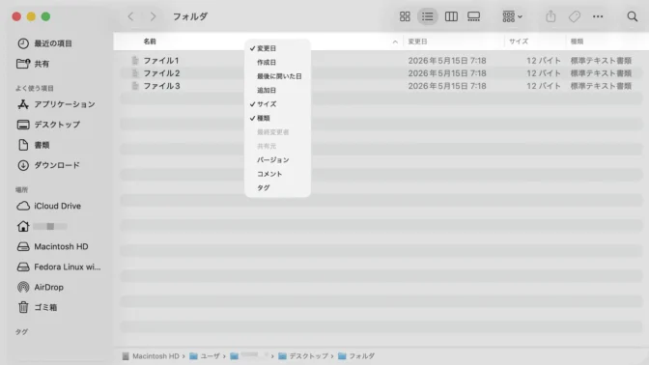The image size is (649, 365).
Task: Switch to icon grid view
Action: [x=405, y=16]
